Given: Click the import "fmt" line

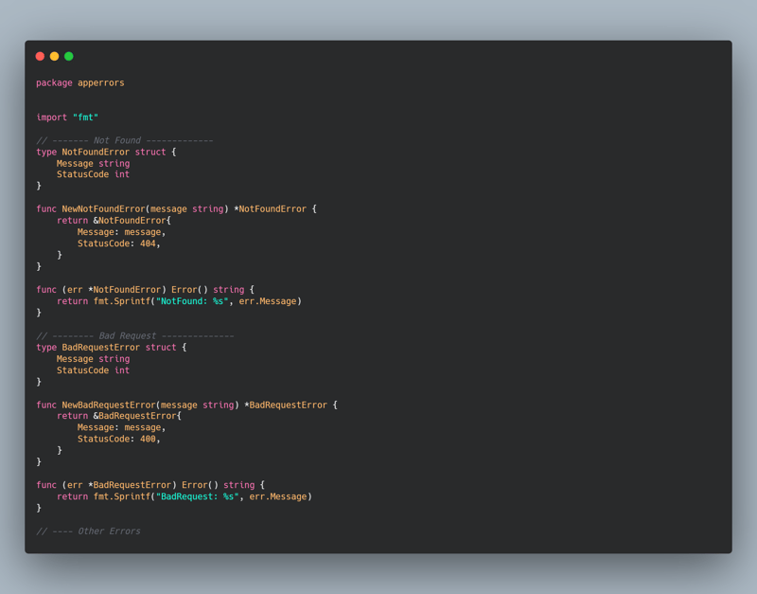Looking at the screenshot, I should [67, 117].
